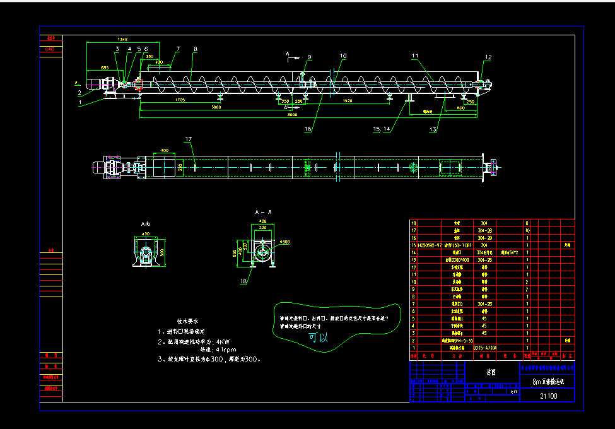This screenshot has height=429, width=615.
Task: Click the CAD label in the left margin
Action: click(x=50, y=49)
